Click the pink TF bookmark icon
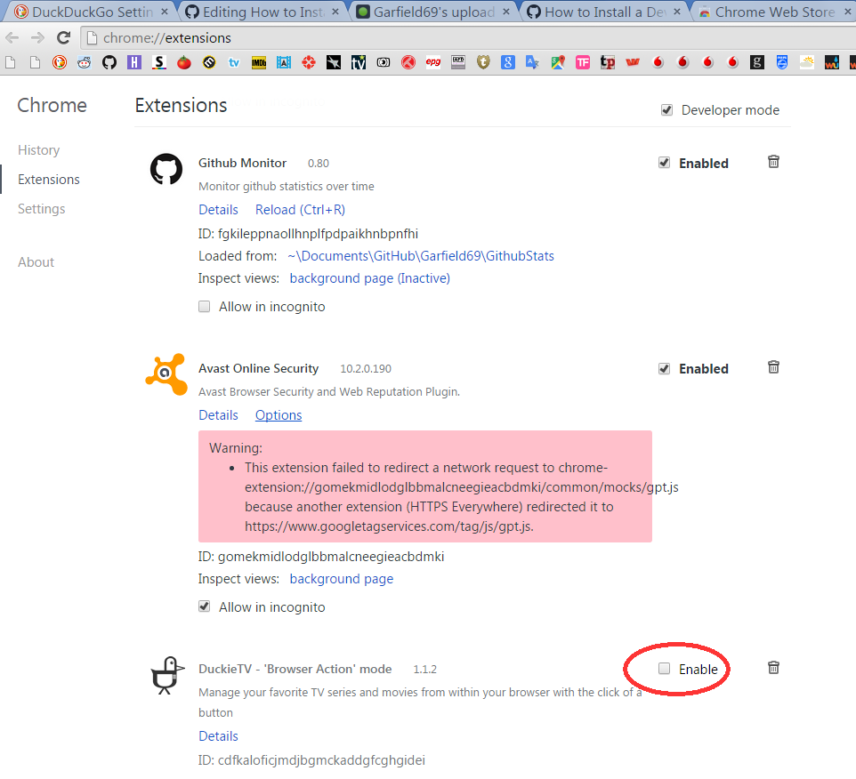 click(583, 62)
